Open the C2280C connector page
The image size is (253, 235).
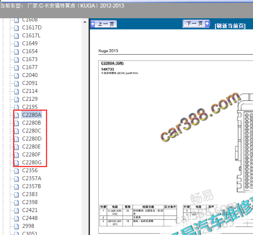(x=32, y=131)
